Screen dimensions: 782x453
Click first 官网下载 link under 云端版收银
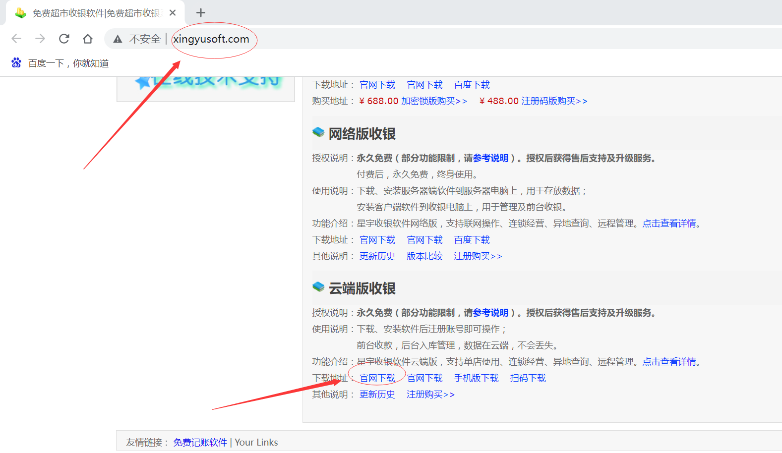[x=377, y=378]
